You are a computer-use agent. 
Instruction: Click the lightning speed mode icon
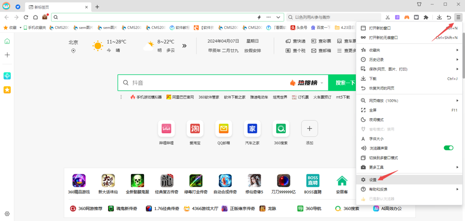click(259, 17)
